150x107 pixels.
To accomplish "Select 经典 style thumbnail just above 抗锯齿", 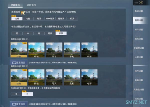I will point(19,77).
